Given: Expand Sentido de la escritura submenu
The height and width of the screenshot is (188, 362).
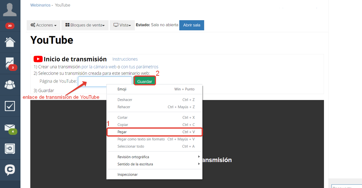Looking at the screenshot, I should click(154, 164).
